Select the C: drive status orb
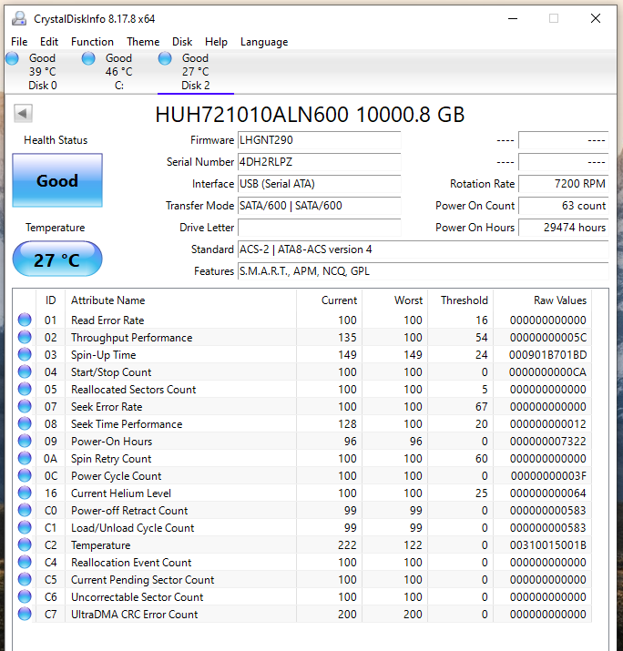The width and height of the screenshot is (623, 651). click(88, 58)
